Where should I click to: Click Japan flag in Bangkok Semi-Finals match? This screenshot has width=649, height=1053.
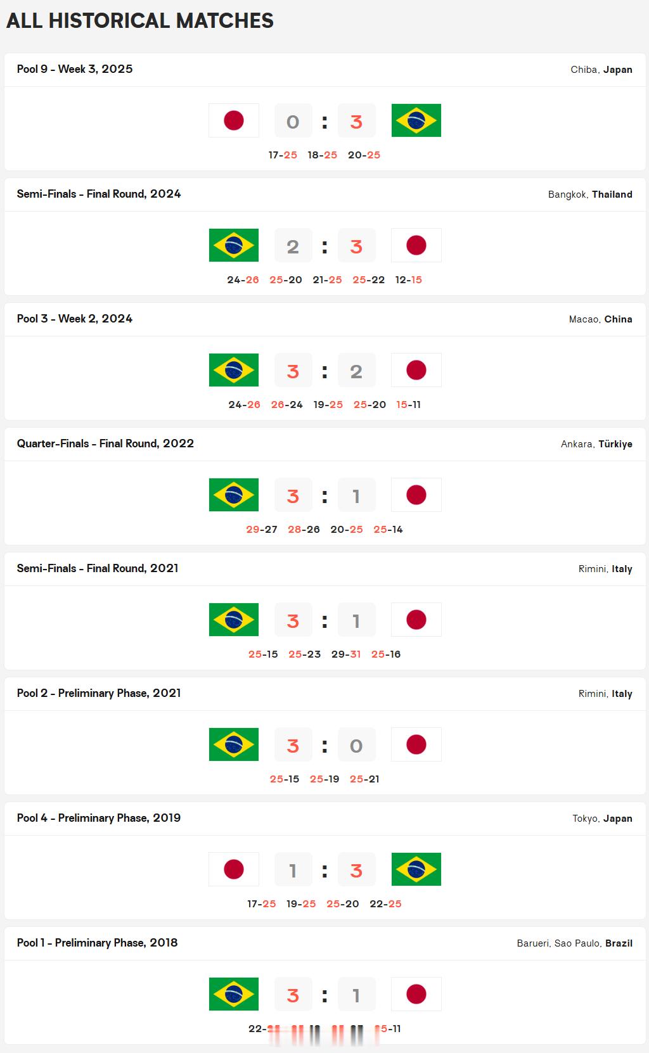(x=416, y=245)
